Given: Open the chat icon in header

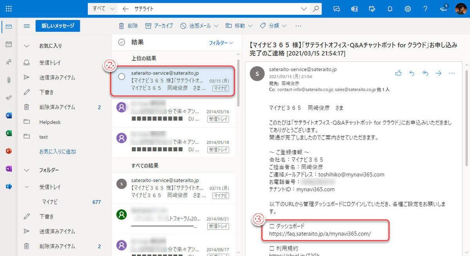Looking at the screenshot, I should tap(336, 9).
